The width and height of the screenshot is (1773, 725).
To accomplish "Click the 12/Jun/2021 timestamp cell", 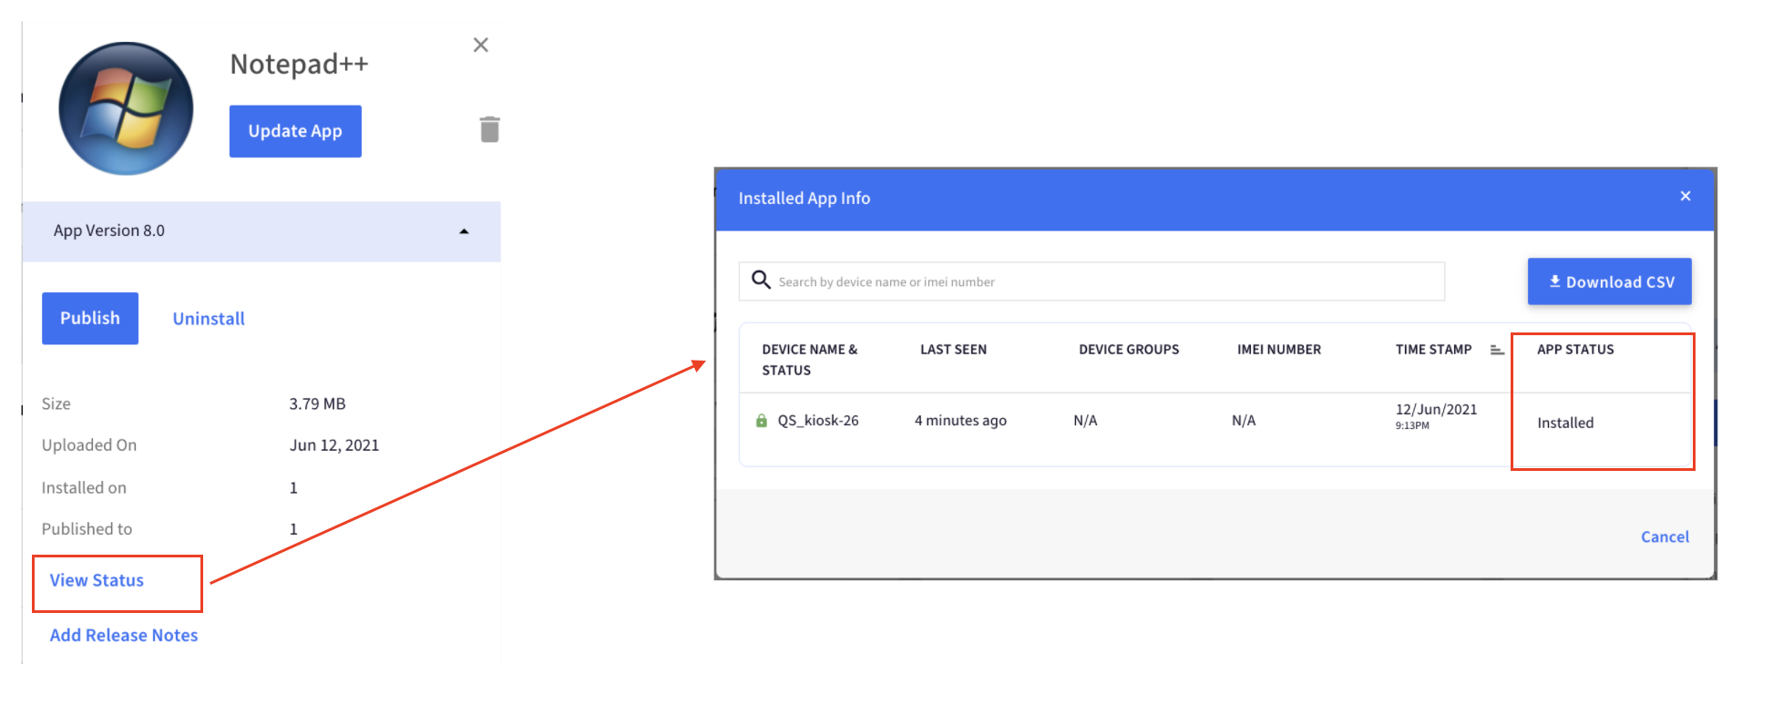I will [1436, 415].
